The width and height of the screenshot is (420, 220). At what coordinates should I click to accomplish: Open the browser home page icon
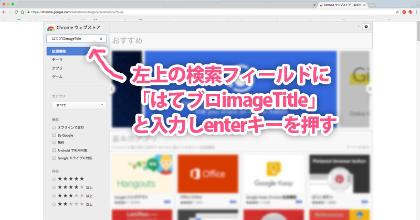pyautogui.click(x=22, y=12)
